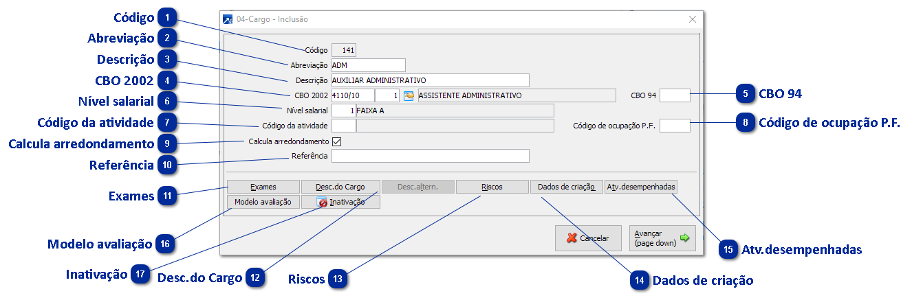Focus the Descrição text field
912x300 pixels.
click(x=430, y=80)
